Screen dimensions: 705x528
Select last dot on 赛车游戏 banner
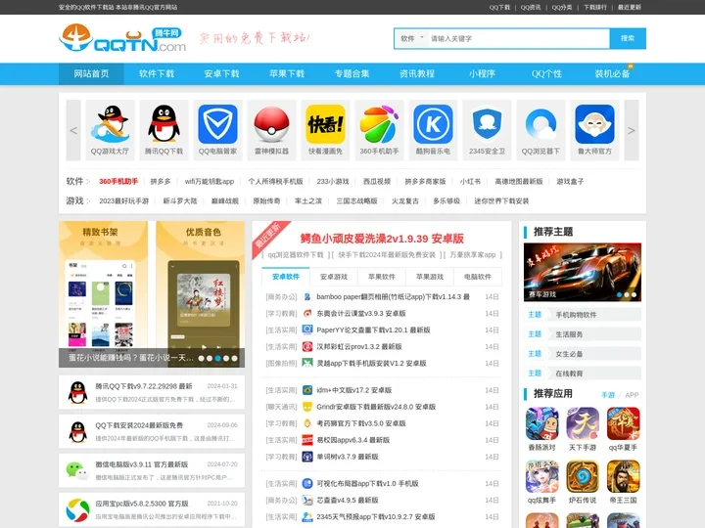(x=634, y=295)
